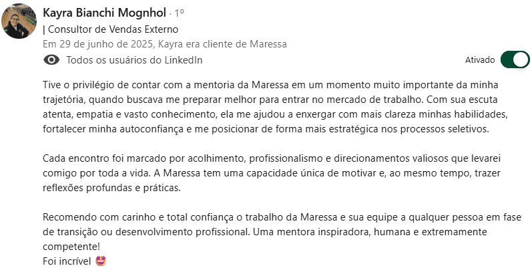
Task: Click the 1º connection degree badge
Action: [180, 13]
